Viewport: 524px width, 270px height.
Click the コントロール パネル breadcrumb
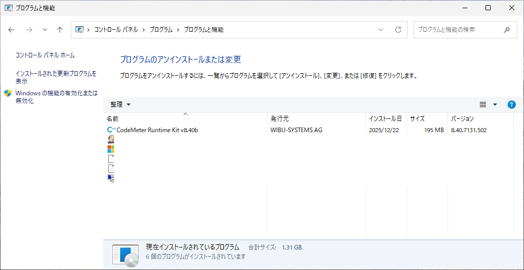[x=115, y=30]
